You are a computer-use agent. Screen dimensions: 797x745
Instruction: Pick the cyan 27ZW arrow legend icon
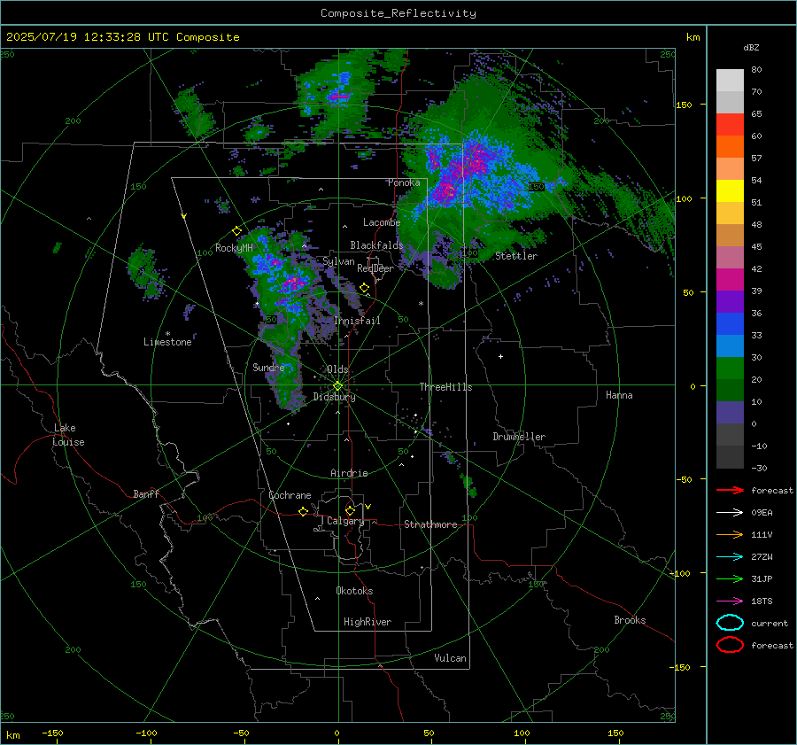coord(730,557)
